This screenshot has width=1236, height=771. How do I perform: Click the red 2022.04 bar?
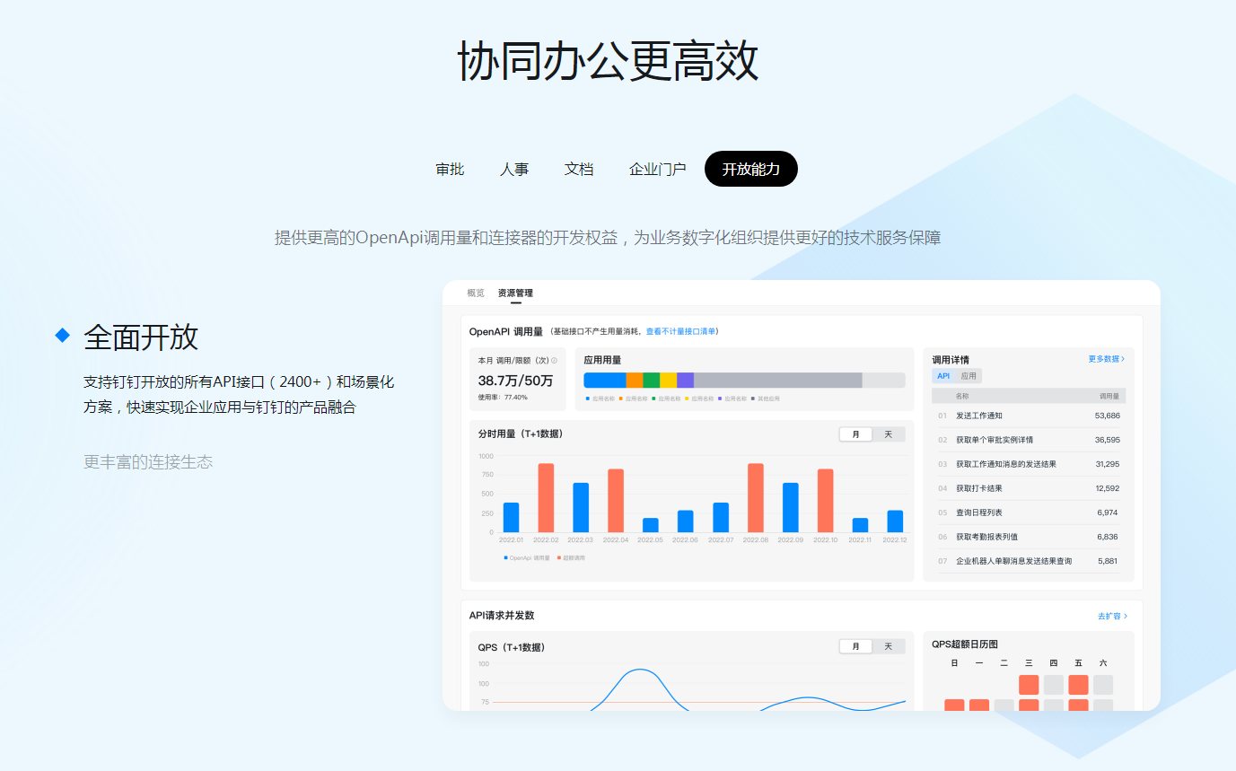(616, 501)
